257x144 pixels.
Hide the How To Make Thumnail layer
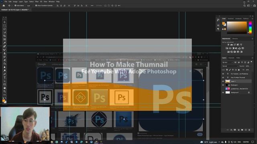pos(223,78)
